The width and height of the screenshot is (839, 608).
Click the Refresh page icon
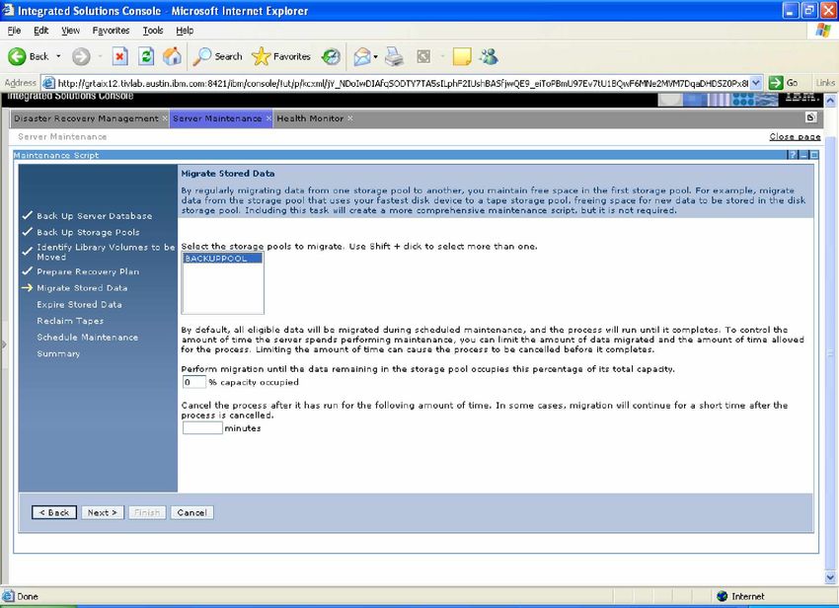pos(146,56)
